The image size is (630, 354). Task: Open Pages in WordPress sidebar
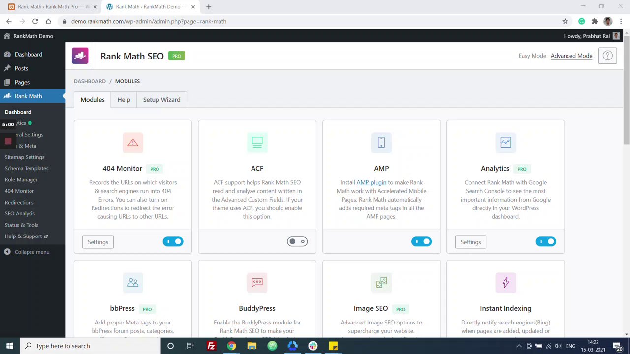22,82
